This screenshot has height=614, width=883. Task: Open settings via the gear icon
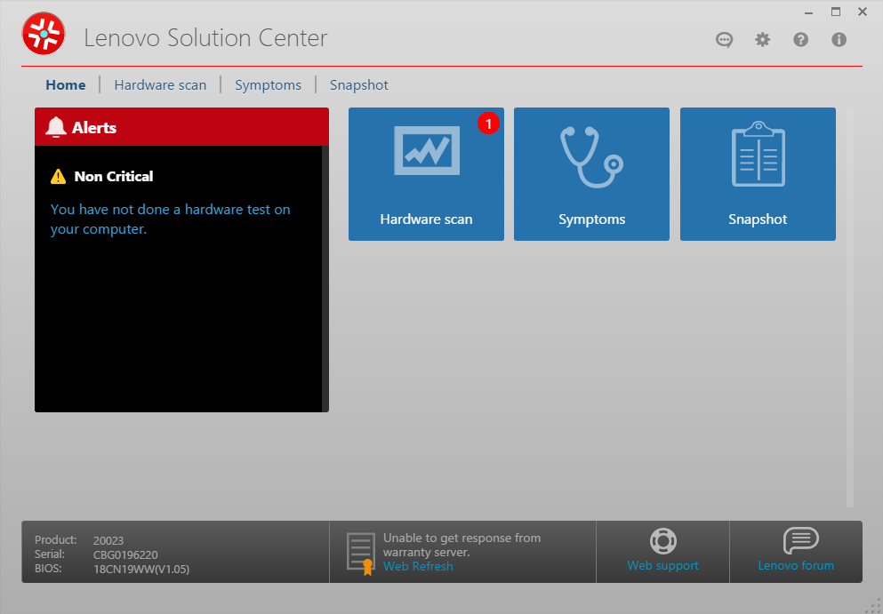[x=762, y=39]
